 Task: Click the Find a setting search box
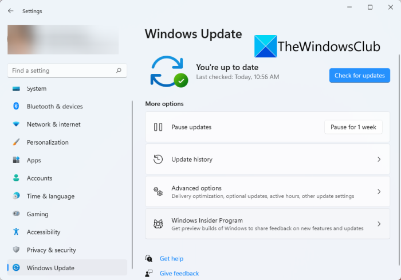[x=67, y=71]
